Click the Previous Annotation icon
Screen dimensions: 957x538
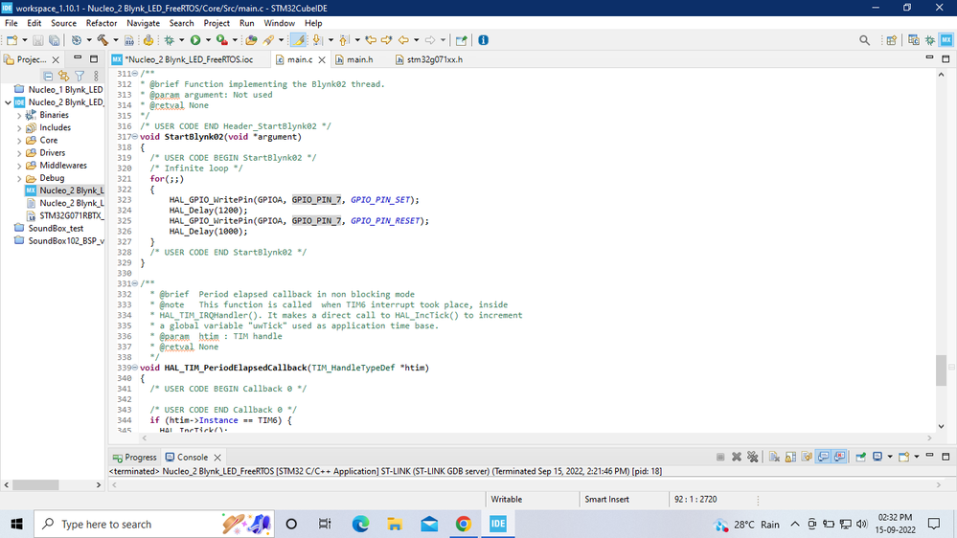coord(344,40)
